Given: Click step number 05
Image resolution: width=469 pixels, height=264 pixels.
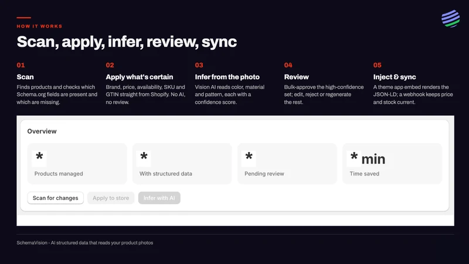Looking at the screenshot, I should [377, 65].
